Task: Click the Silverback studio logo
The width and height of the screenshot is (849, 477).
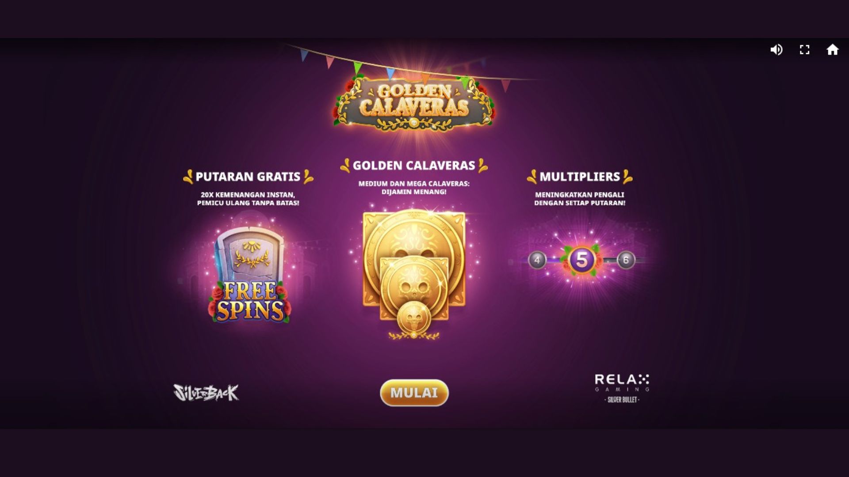Action: tap(206, 392)
